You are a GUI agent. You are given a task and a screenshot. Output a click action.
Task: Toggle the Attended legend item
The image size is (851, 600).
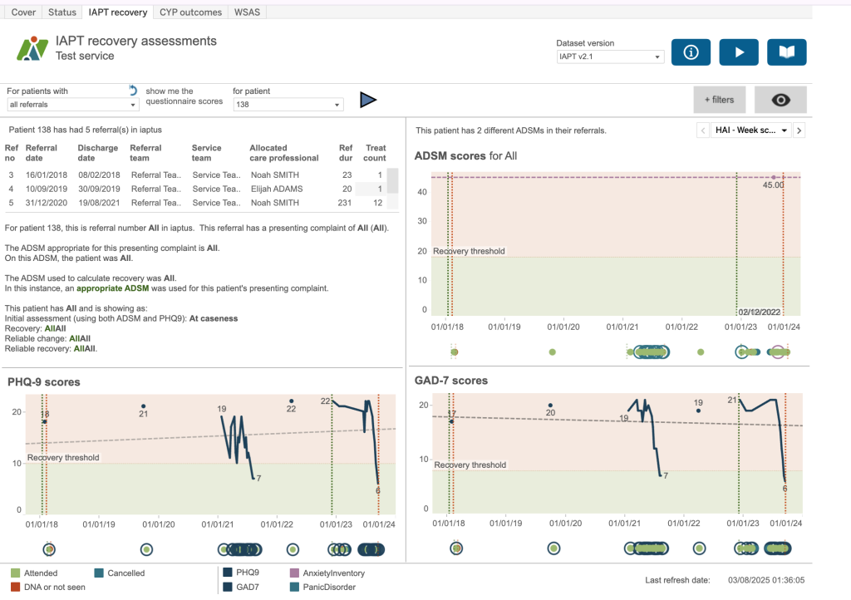coord(17,573)
